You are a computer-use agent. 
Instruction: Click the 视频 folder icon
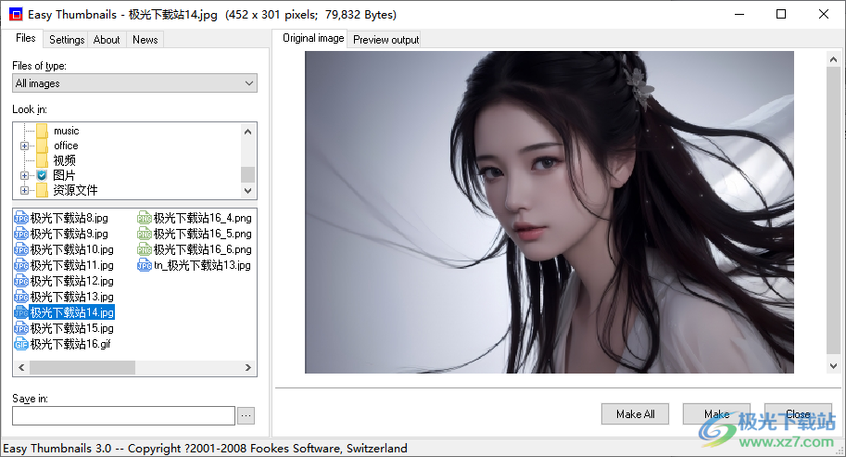42,160
